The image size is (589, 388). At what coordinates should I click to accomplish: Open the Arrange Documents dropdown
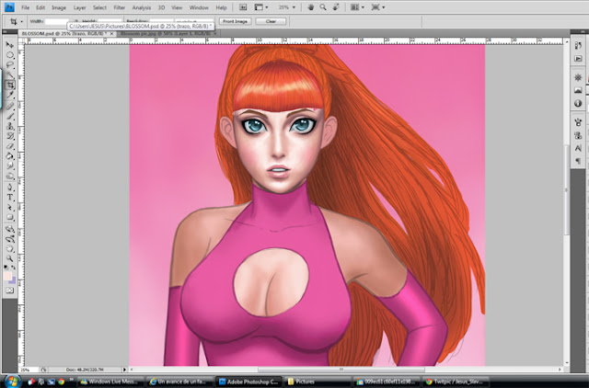click(357, 7)
